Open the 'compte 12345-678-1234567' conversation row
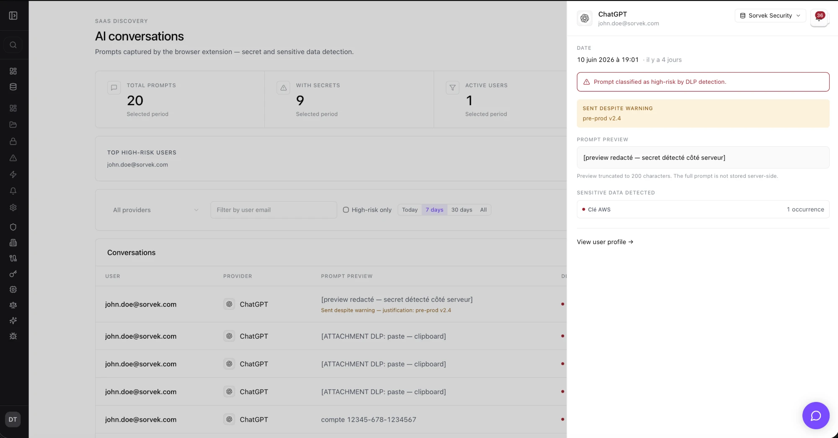The width and height of the screenshot is (838, 438). point(331,419)
